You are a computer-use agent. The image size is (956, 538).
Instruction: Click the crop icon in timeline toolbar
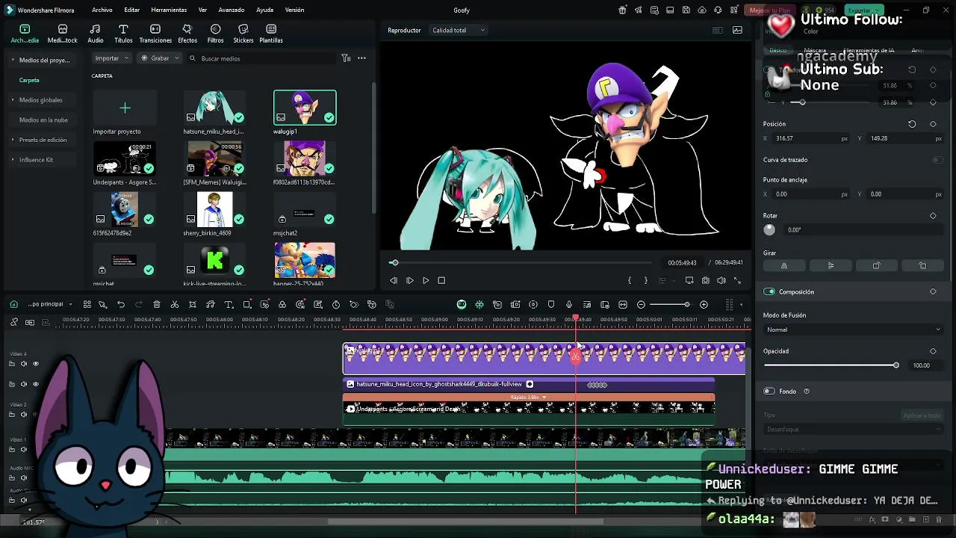193,304
